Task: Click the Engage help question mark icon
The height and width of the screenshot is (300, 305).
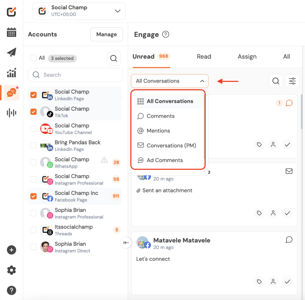Action: click(166, 35)
